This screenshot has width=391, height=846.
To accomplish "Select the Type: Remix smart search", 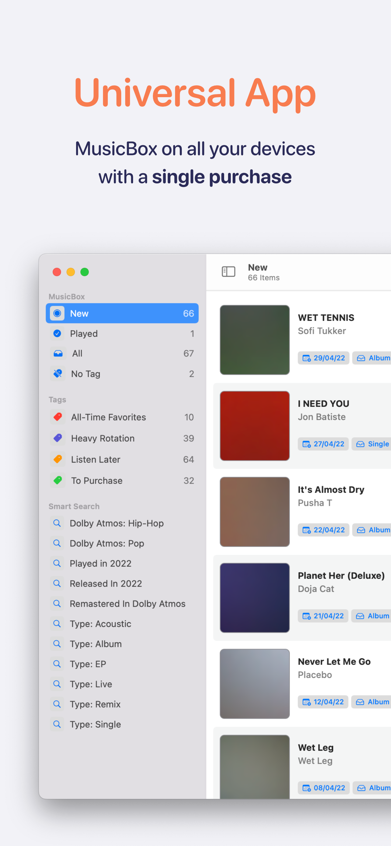I will coord(95,704).
